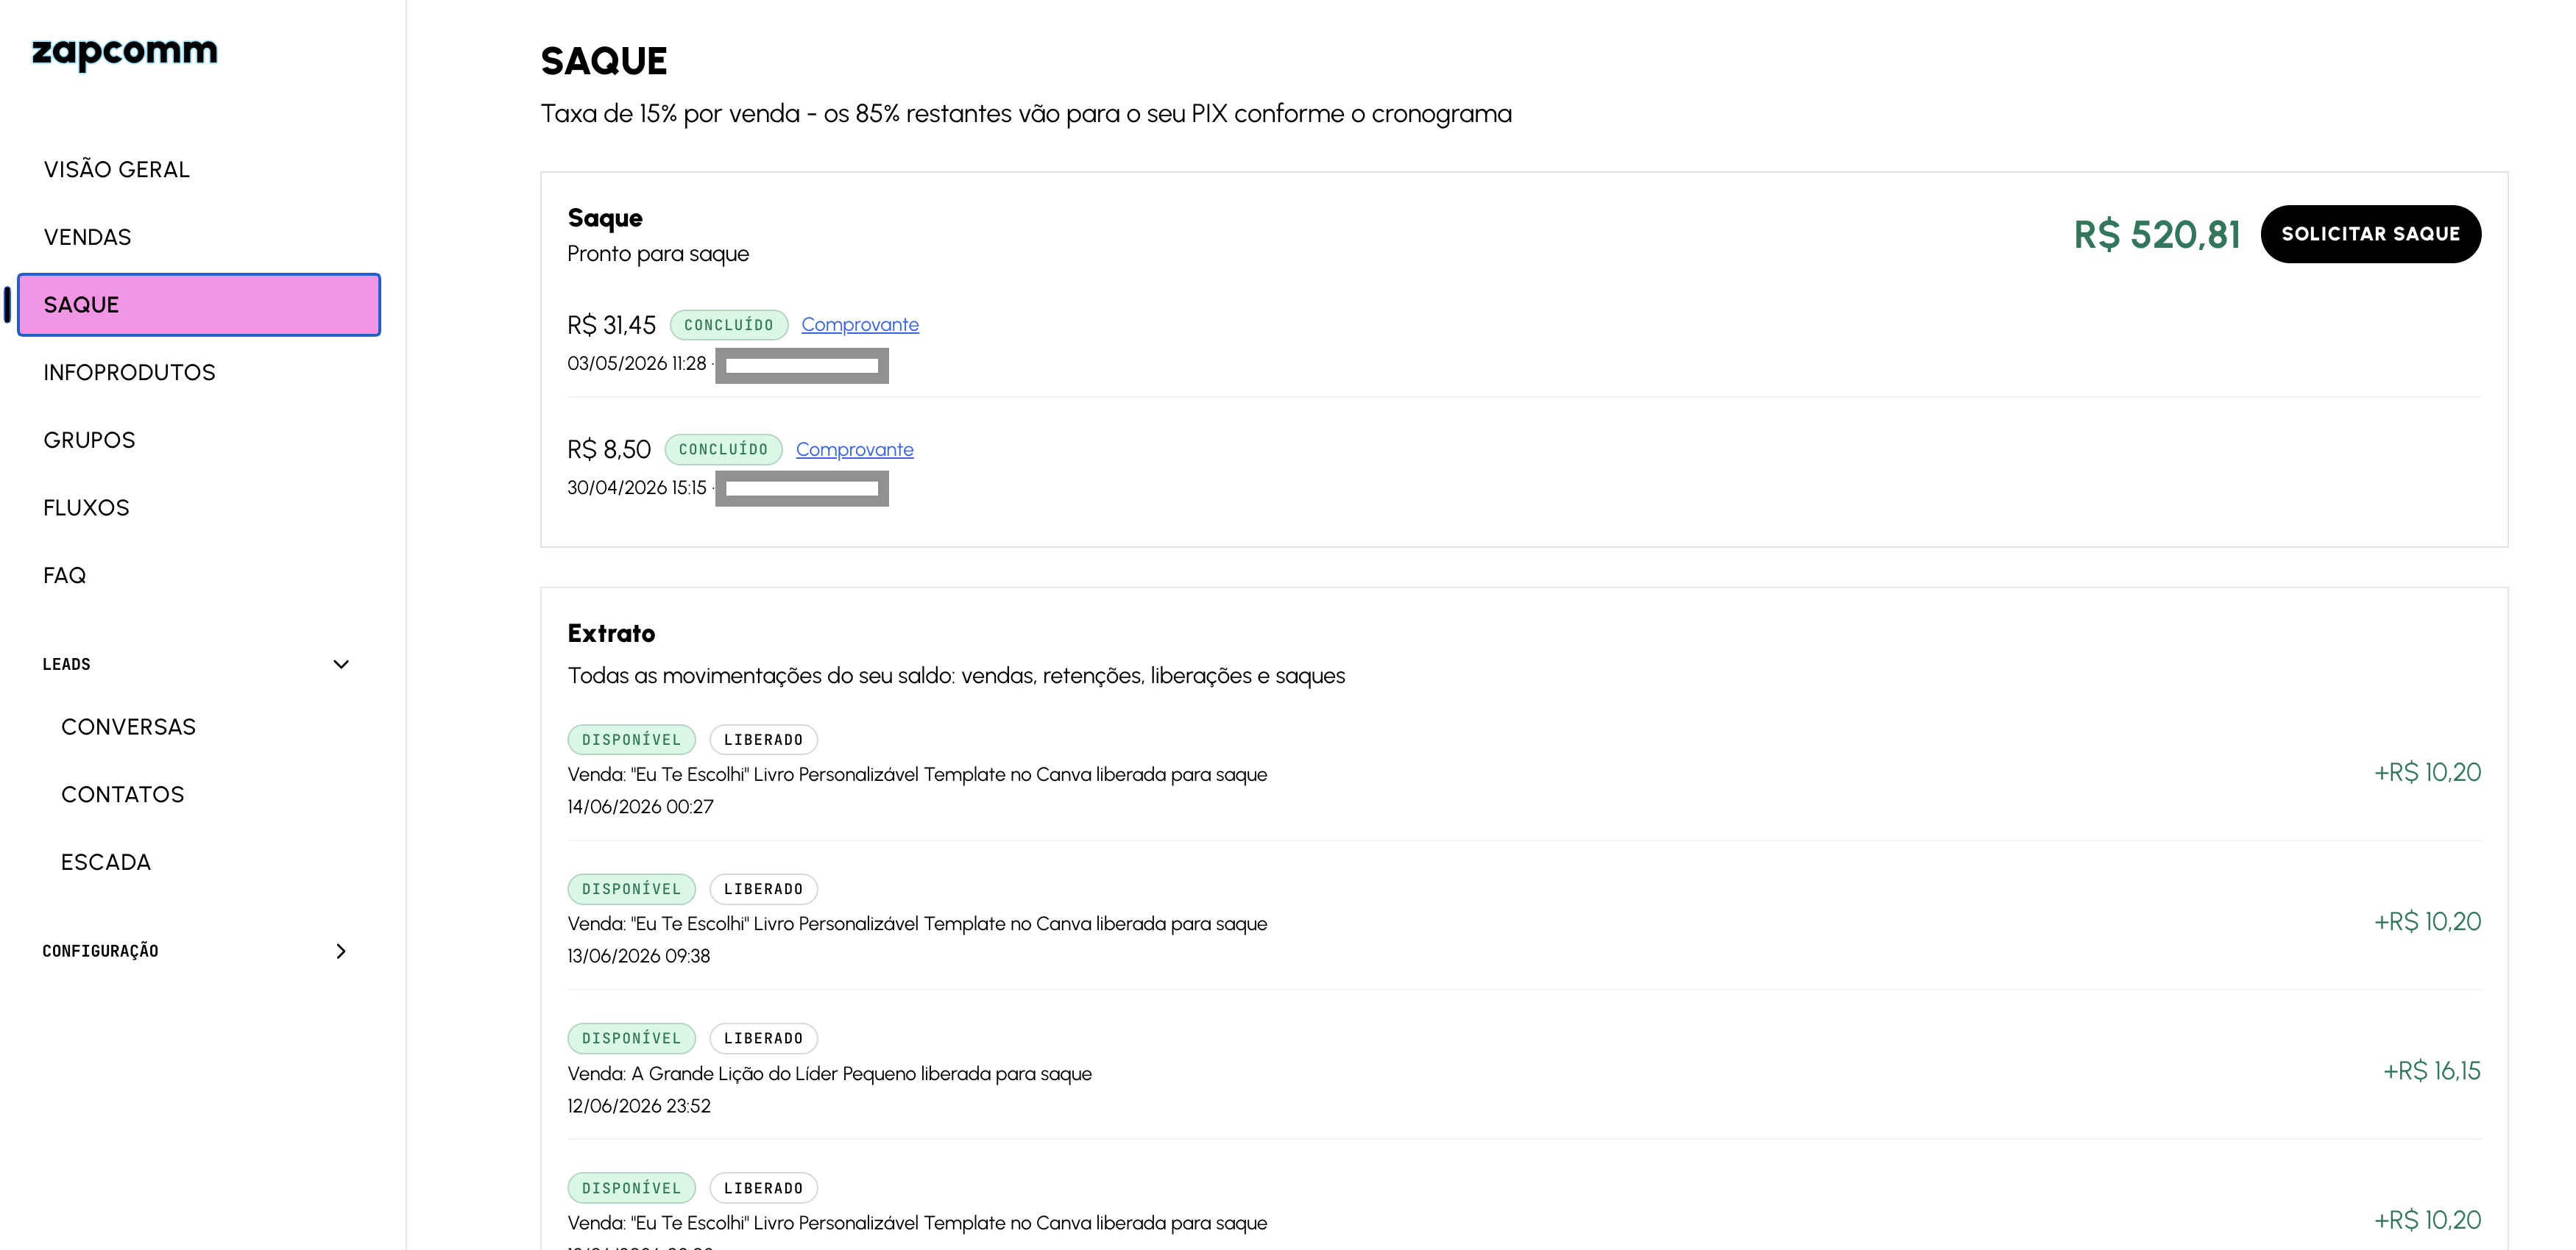The height and width of the screenshot is (1250, 2576).
Task: Open Conversas under Leads
Action: (x=129, y=727)
